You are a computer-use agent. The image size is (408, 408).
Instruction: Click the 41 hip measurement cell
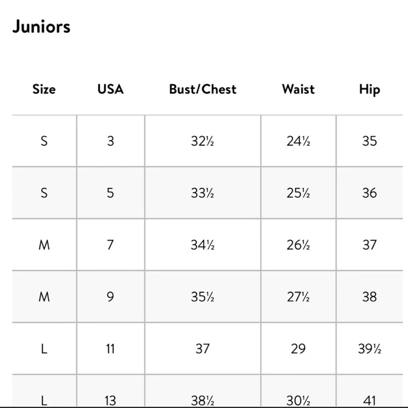click(x=370, y=390)
